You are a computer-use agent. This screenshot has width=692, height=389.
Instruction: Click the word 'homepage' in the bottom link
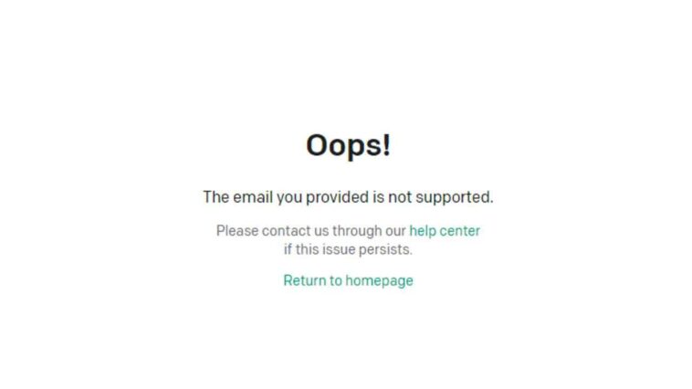379,281
